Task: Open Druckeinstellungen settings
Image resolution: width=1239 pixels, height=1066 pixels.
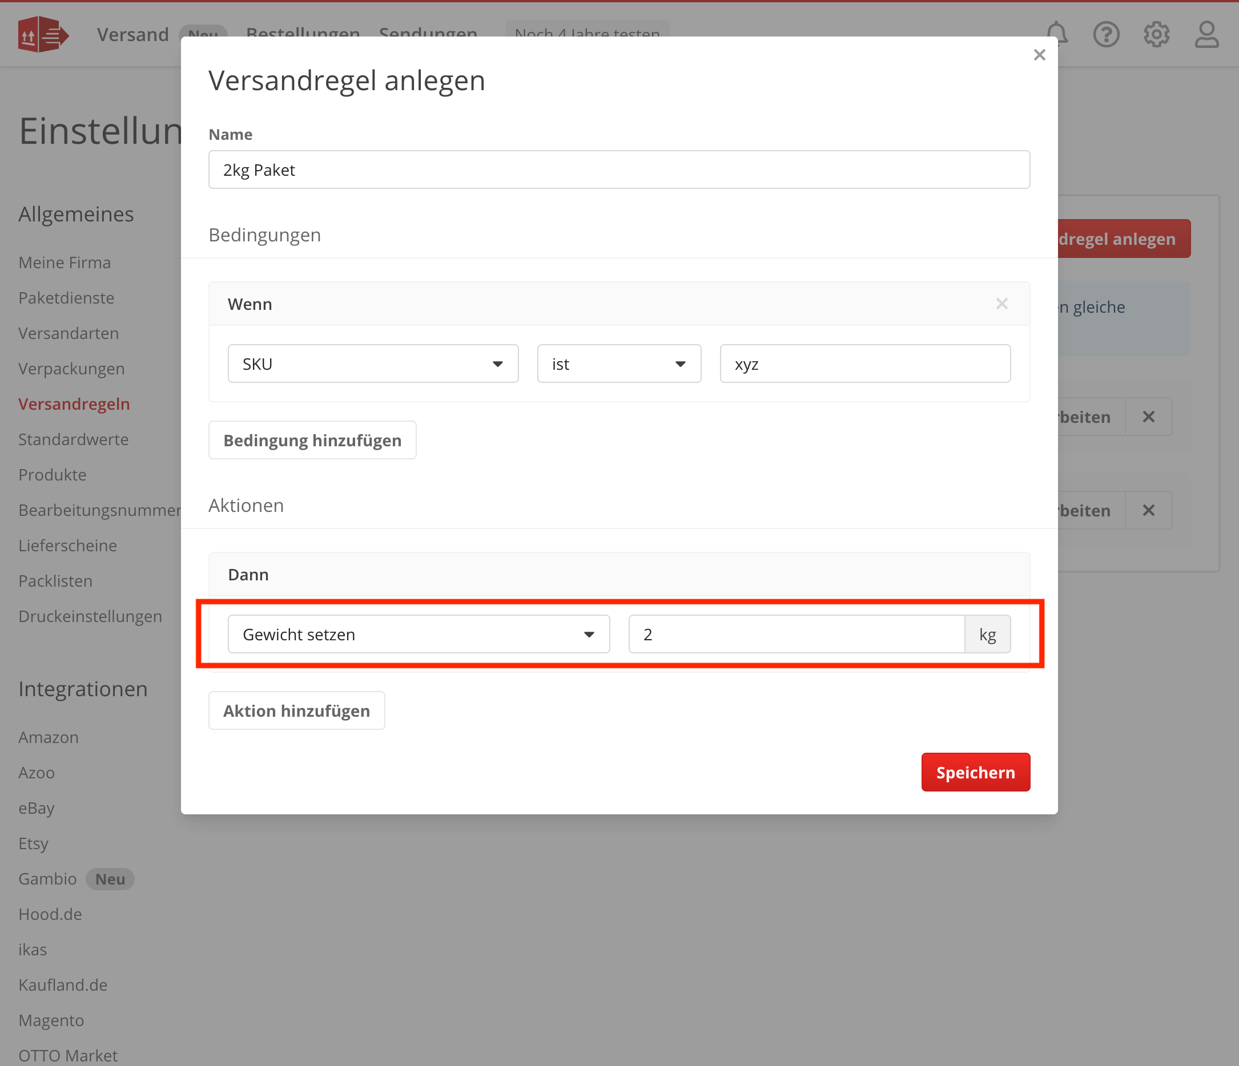Action: pyautogui.click(x=90, y=616)
